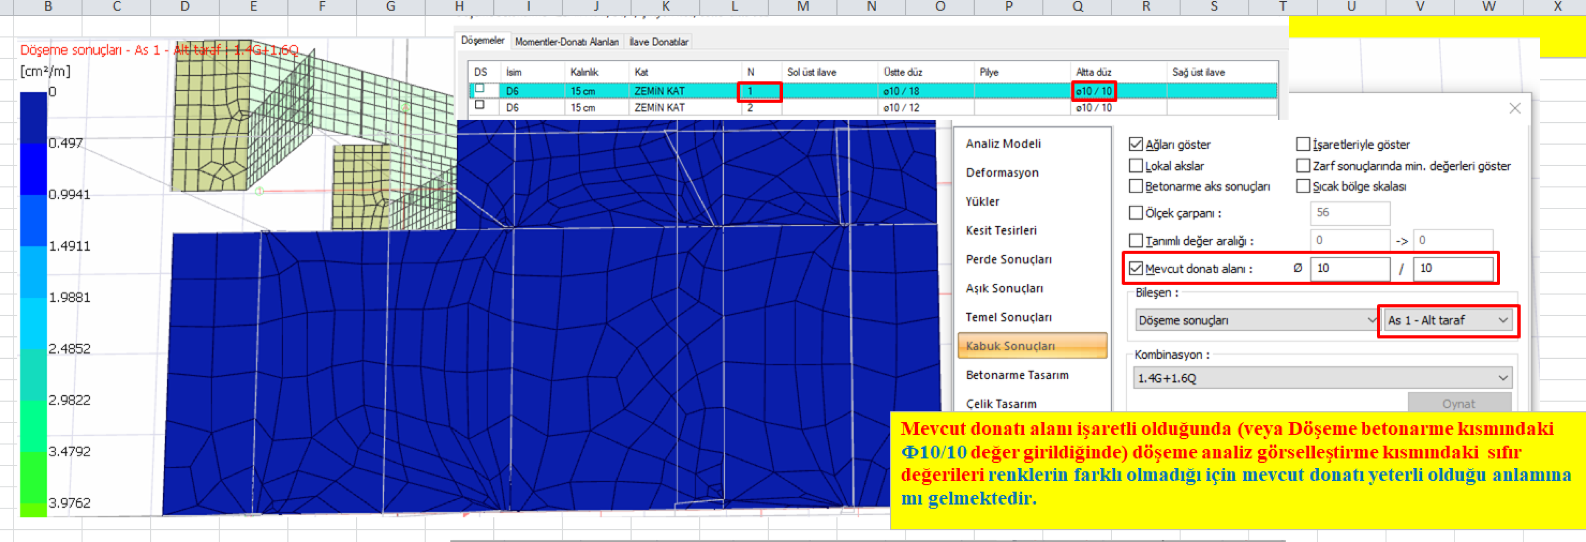The height and width of the screenshot is (542, 1586).
Task: Click the green legend swatch at 3.4792
Action: tap(33, 478)
